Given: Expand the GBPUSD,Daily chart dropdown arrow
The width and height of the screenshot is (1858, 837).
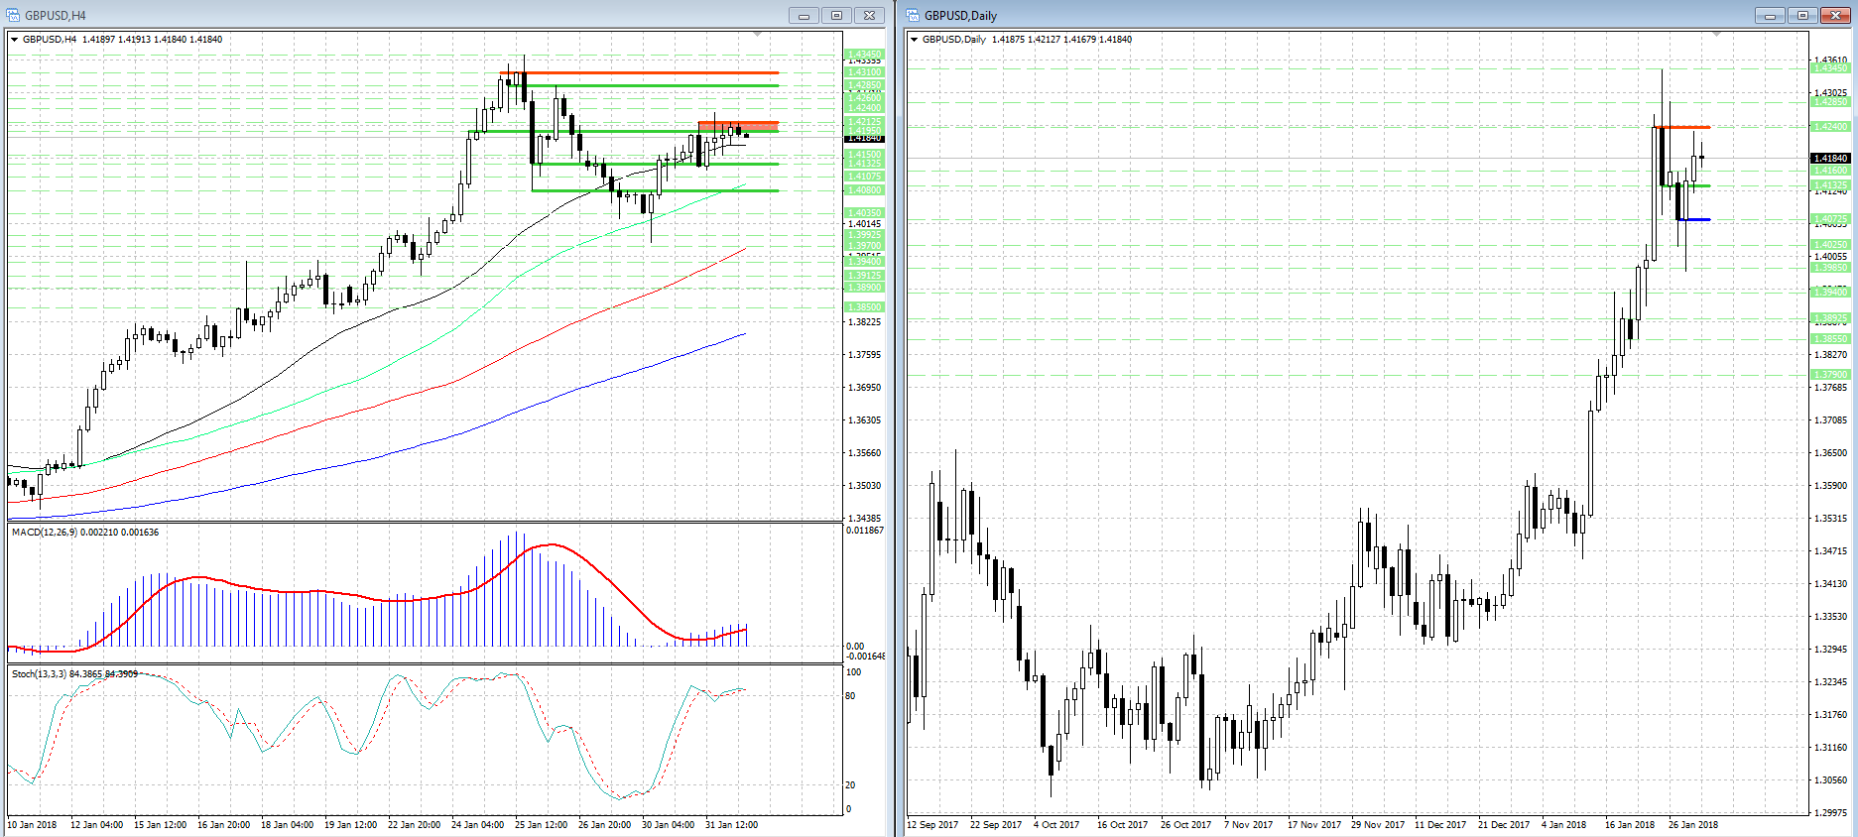Looking at the screenshot, I should click(914, 40).
